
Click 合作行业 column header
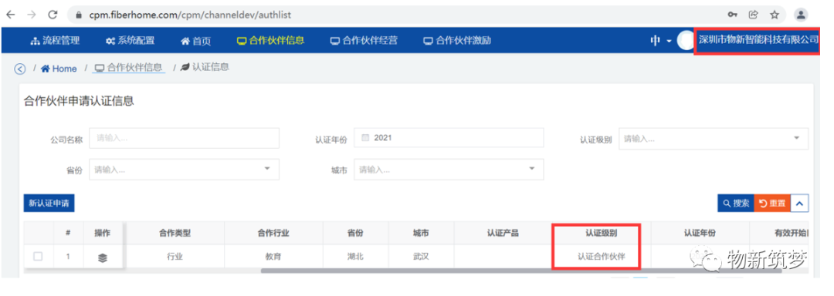pyautogui.click(x=273, y=233)
